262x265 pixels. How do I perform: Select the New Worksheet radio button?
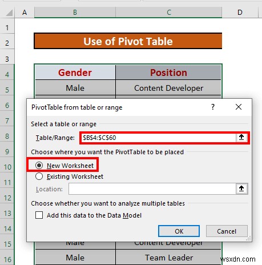tap(39, 165)
